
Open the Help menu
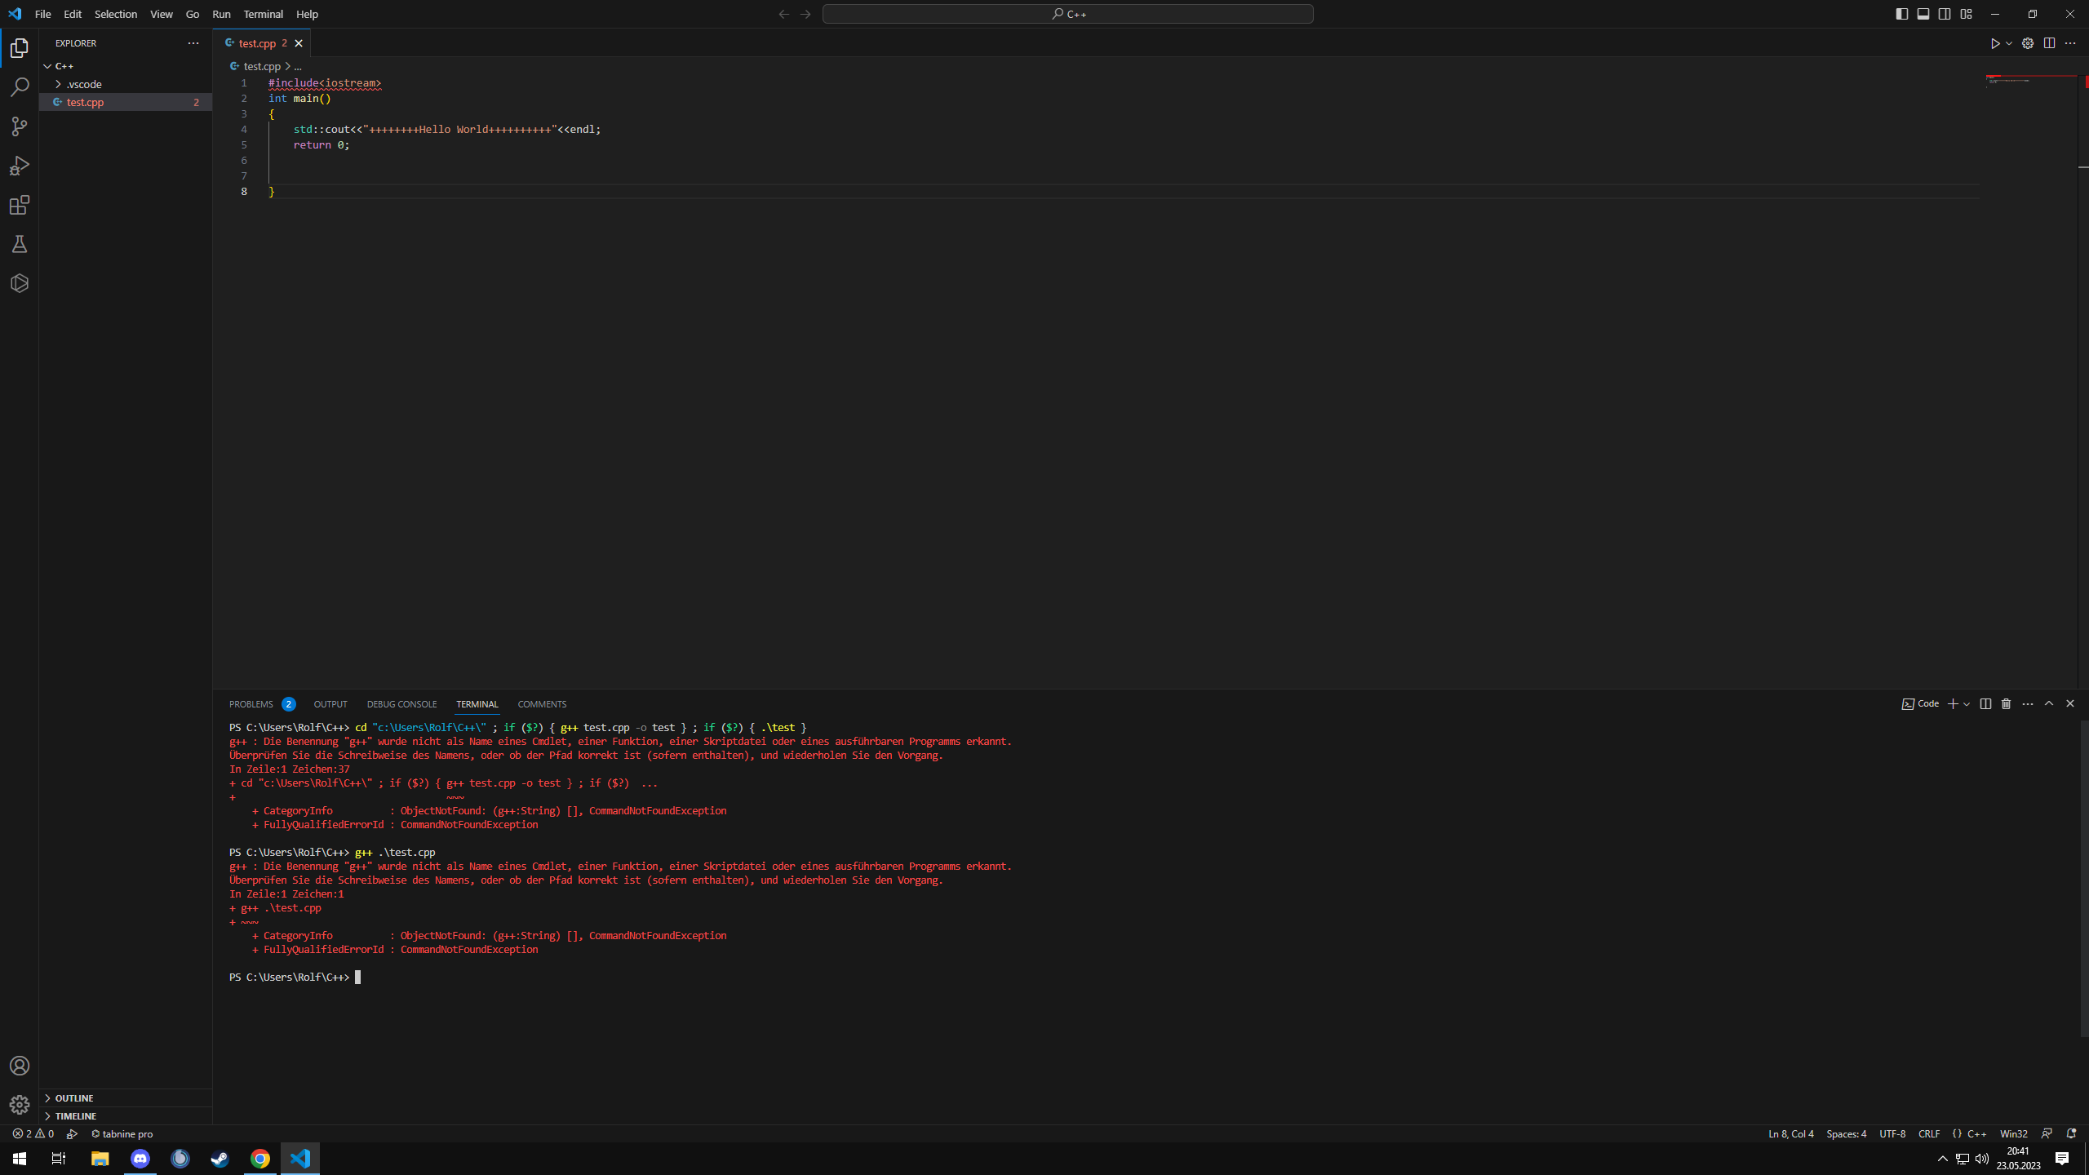pyautogui.click(x=307, y=14)
